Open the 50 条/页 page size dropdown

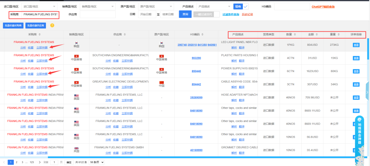tap(97, 162)
